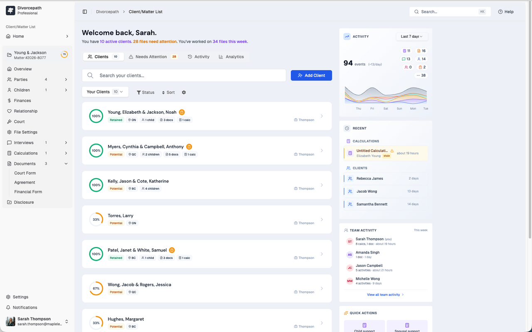The height and width of the screenshot is (332, 532).
Task: Open team member Amanda Singh's activity
Action: (x=386, y=254)
